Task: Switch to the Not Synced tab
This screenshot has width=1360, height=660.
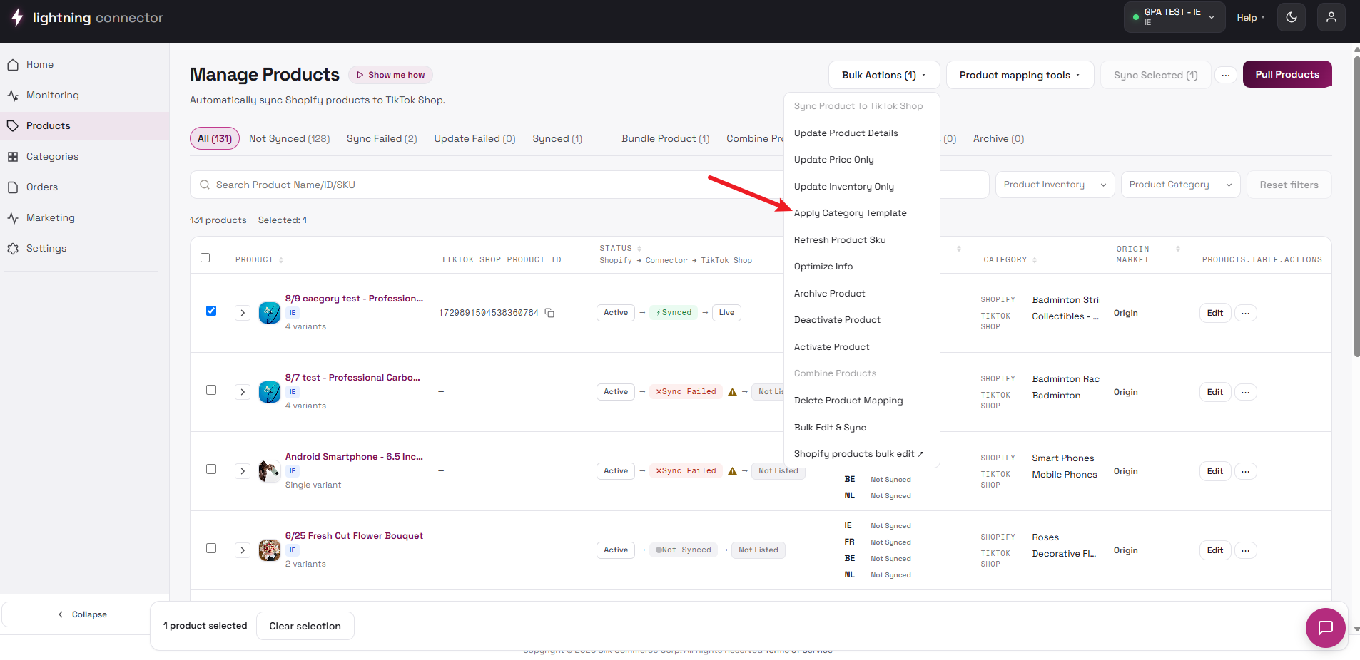Action: (289, 139)
